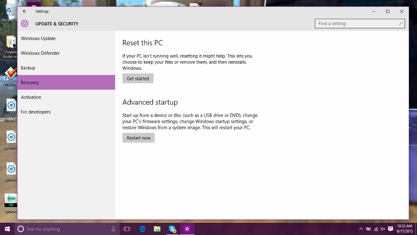Viewport: 417px width, 235px height.
Task: Open Windows Update section
Action: [x=66, y=38]
